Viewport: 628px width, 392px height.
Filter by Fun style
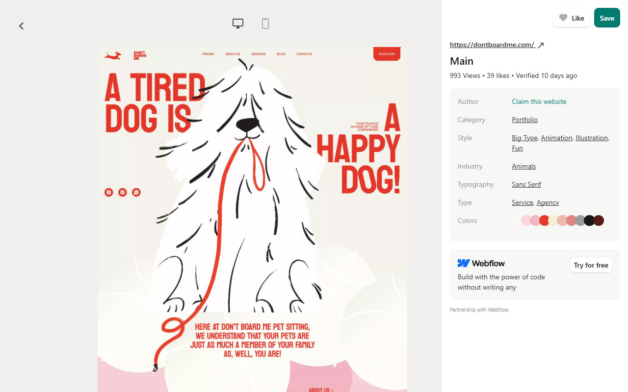(x=517, y=148)
